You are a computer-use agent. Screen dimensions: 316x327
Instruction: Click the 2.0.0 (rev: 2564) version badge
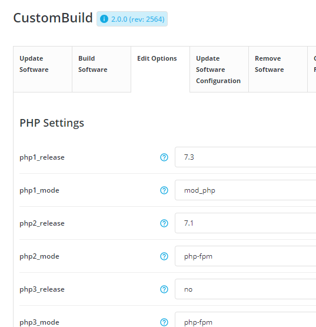(x=132, y=19)
